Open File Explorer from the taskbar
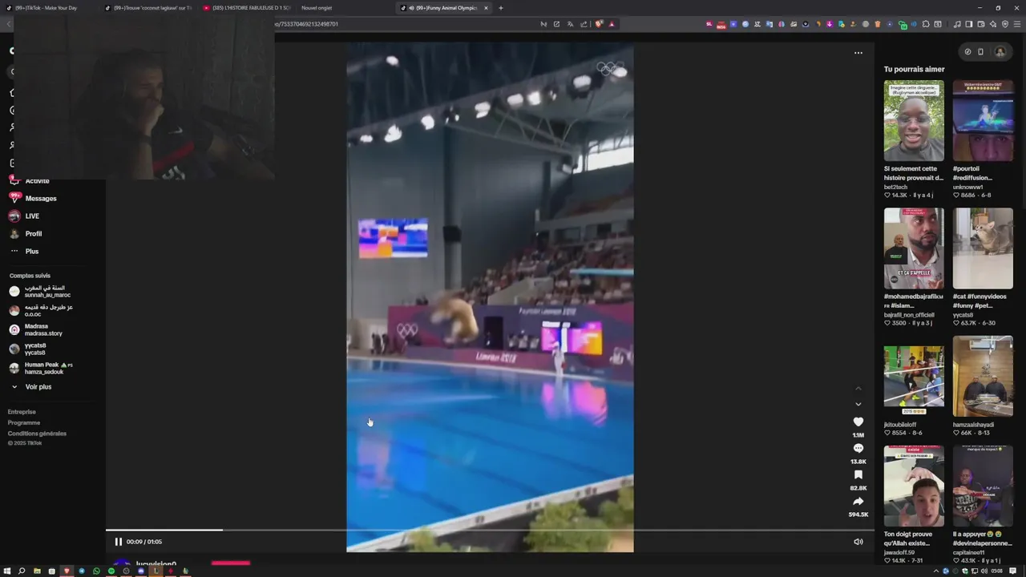Image resolution: width=1026 pixels, height=577 pixels. click(37, 571)
